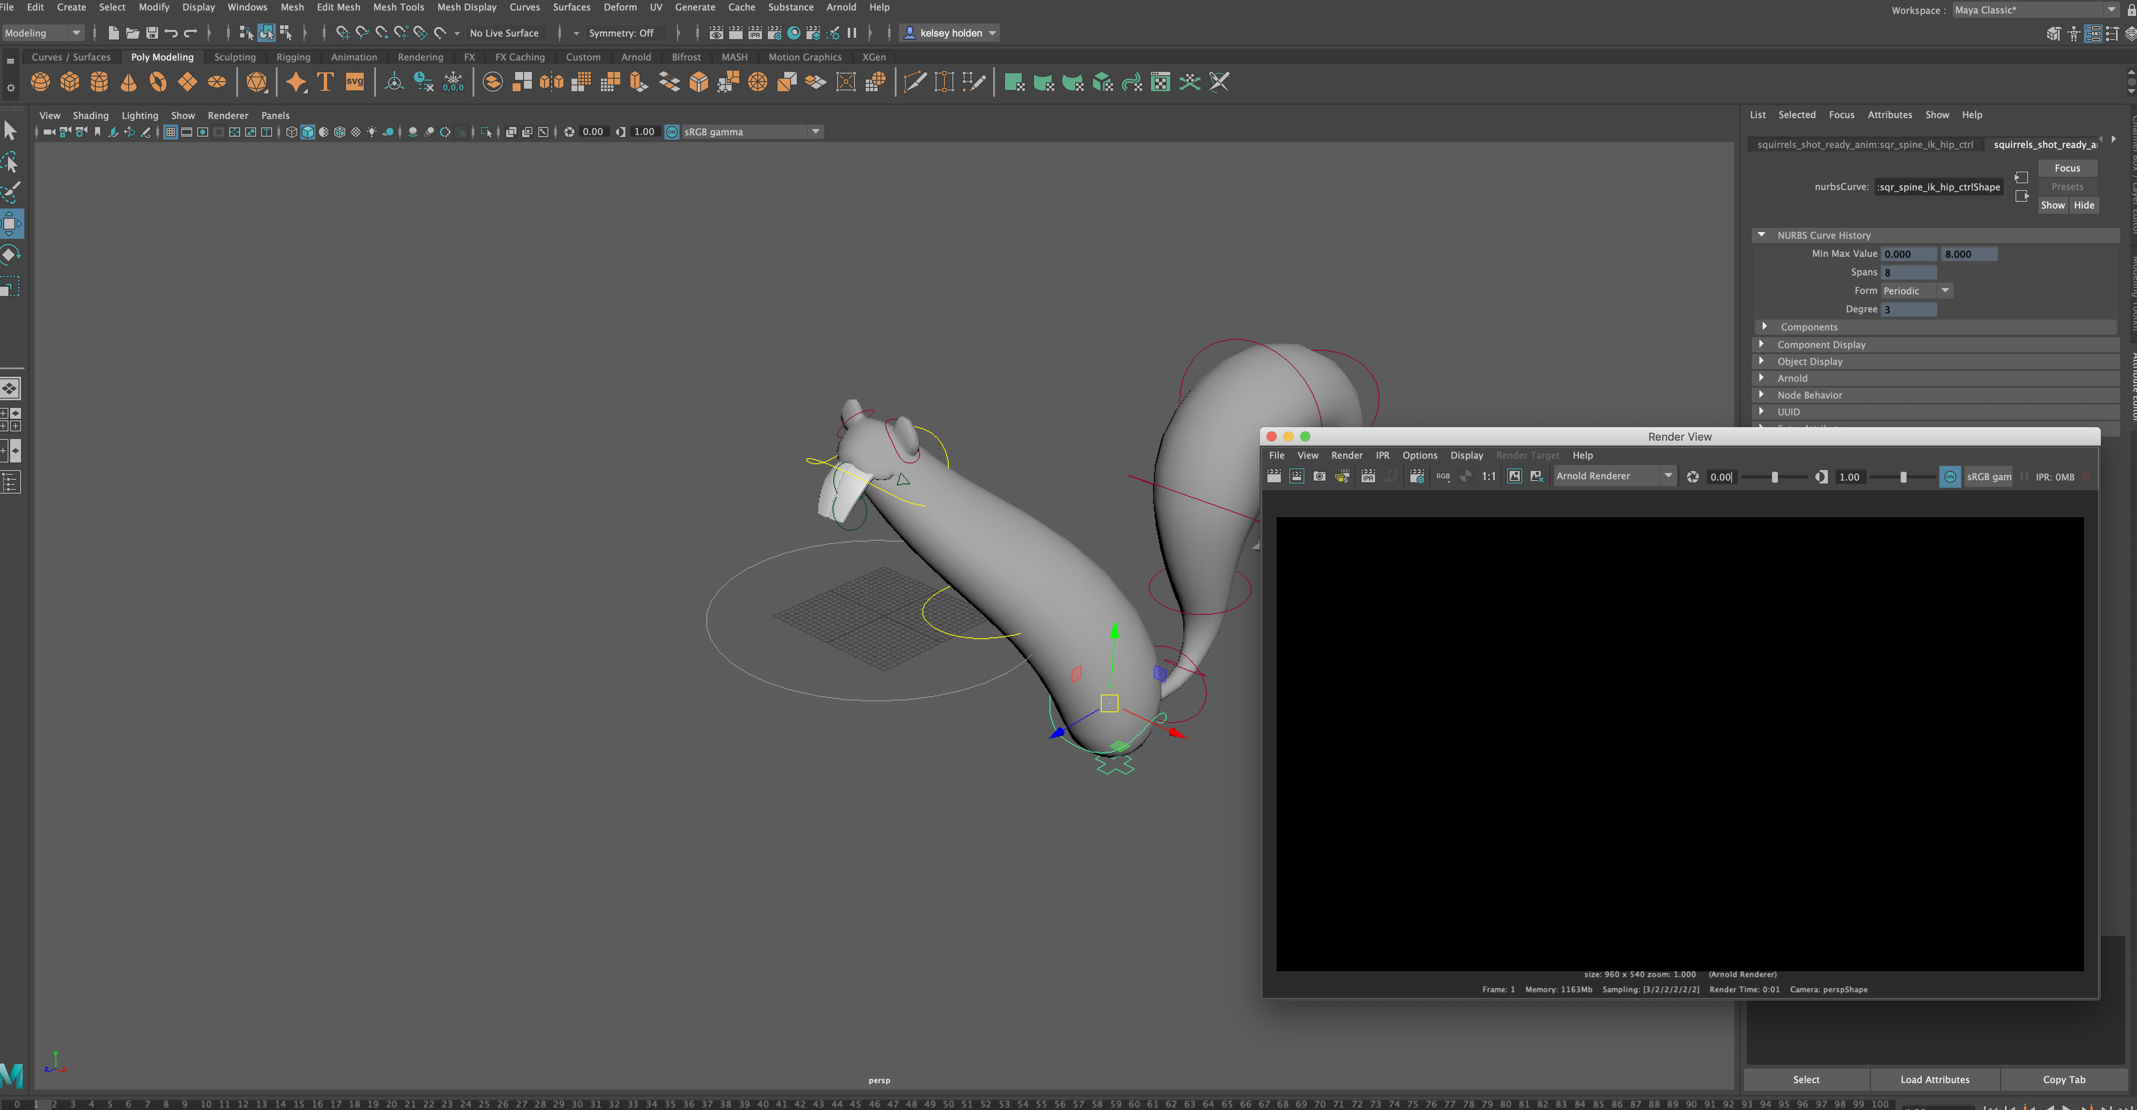Screen dimensions: 2137x1110
Task: Click the polygon Type text tool icon
Action: coord(325,82)
